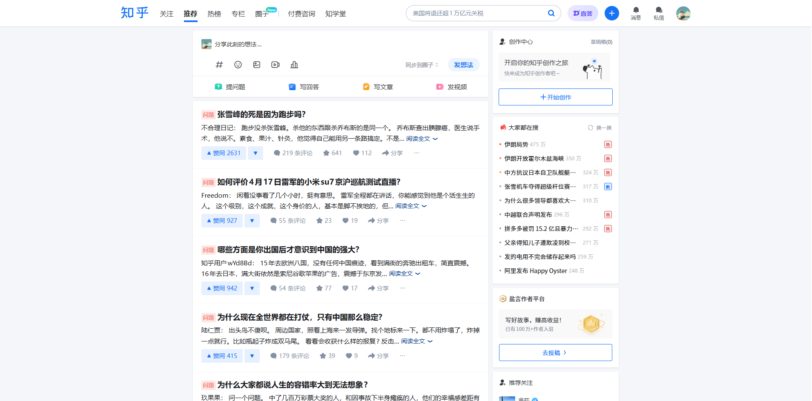The height and width of the screenshot is (401, 812).
Task: Select 写文章 to write an article
Action: pos(379,86)
